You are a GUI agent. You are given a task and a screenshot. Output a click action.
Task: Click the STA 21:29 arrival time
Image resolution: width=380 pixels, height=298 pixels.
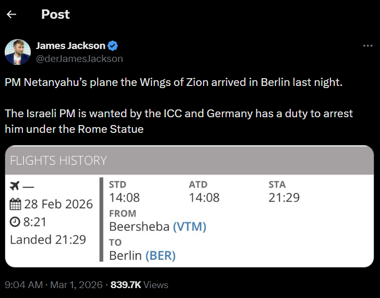click(x=284, y=197)
